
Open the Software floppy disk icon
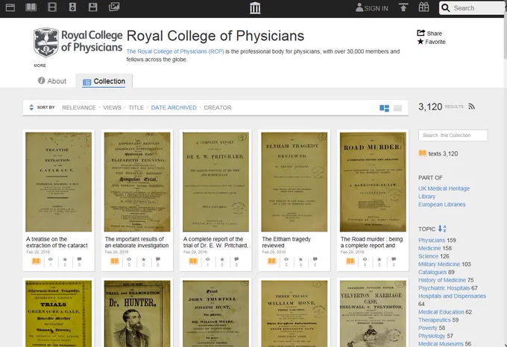pos(93,7)
